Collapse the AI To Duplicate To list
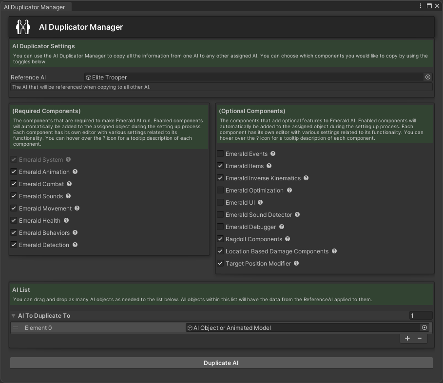 click(13, 315)
